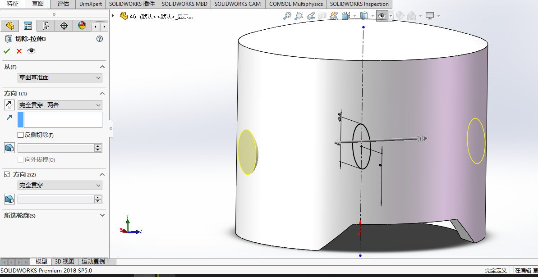This screenshot has width=538, height=277.
Task: Open the View Orientation dropdown arrow
Action: [x=354, y=16]
